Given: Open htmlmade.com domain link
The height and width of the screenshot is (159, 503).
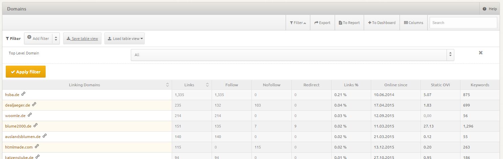Looking at the screenshot, I should (x=19, y=147).
